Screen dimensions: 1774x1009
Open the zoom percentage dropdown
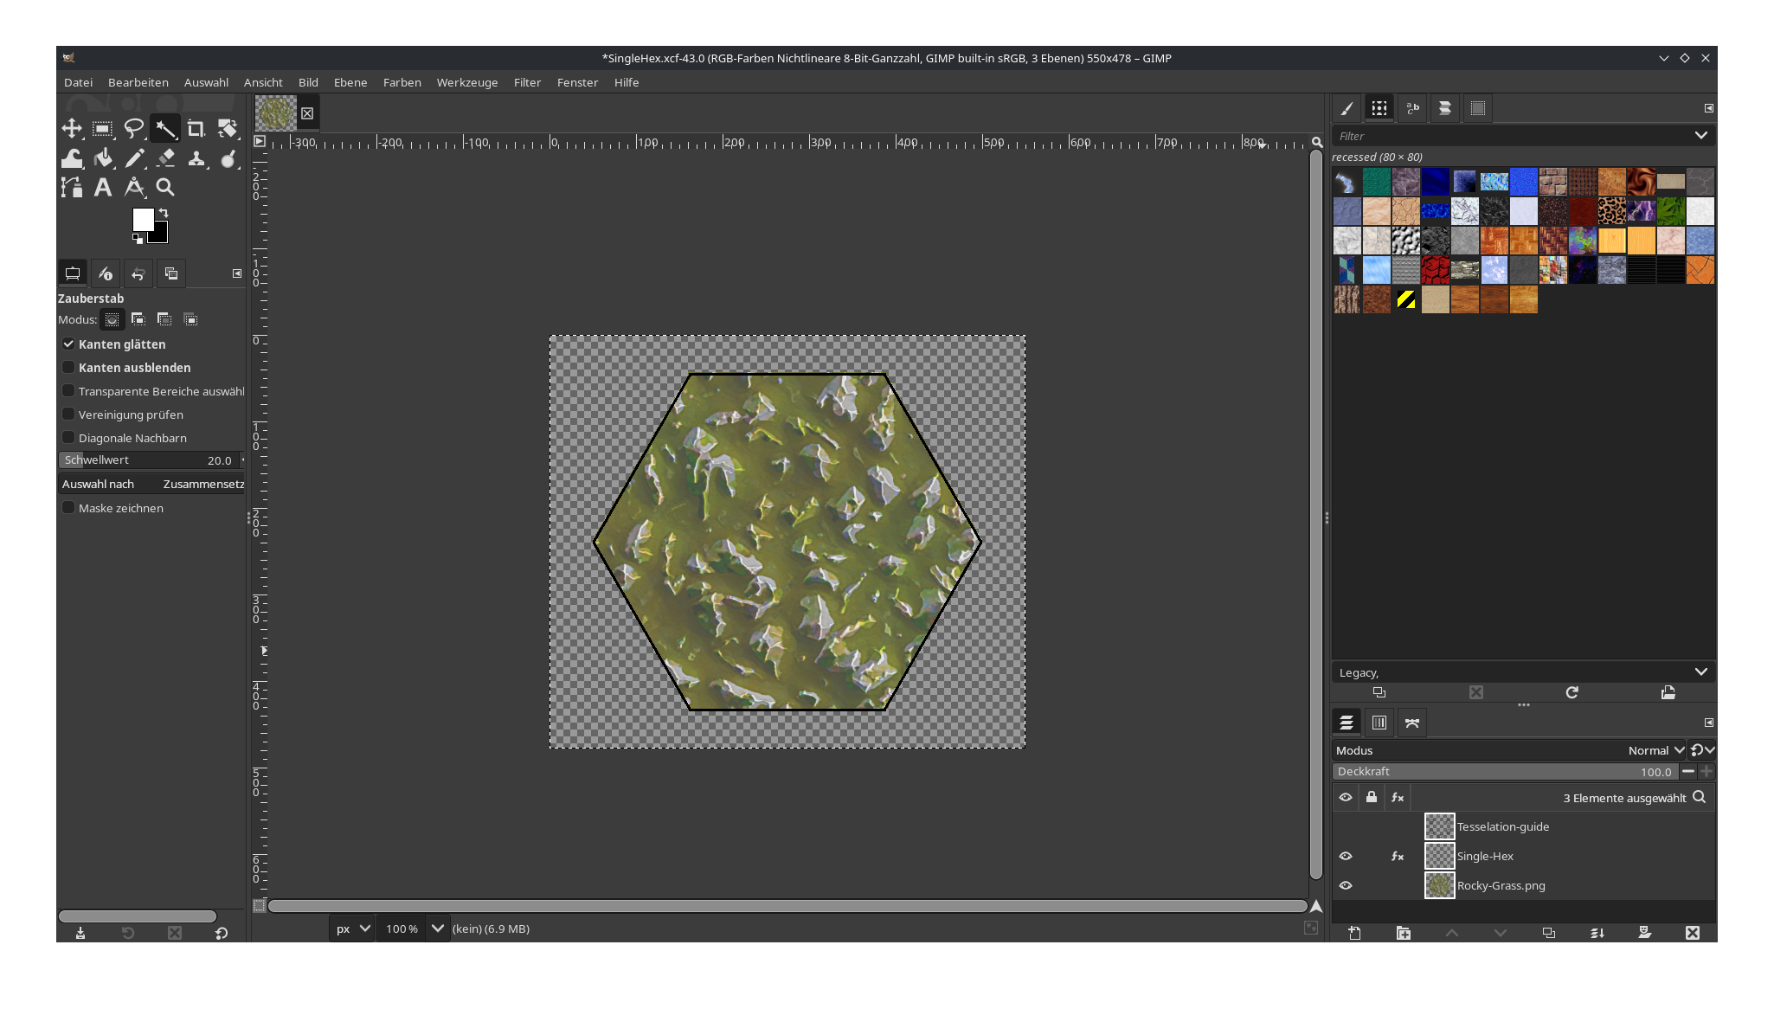[437, 928]
